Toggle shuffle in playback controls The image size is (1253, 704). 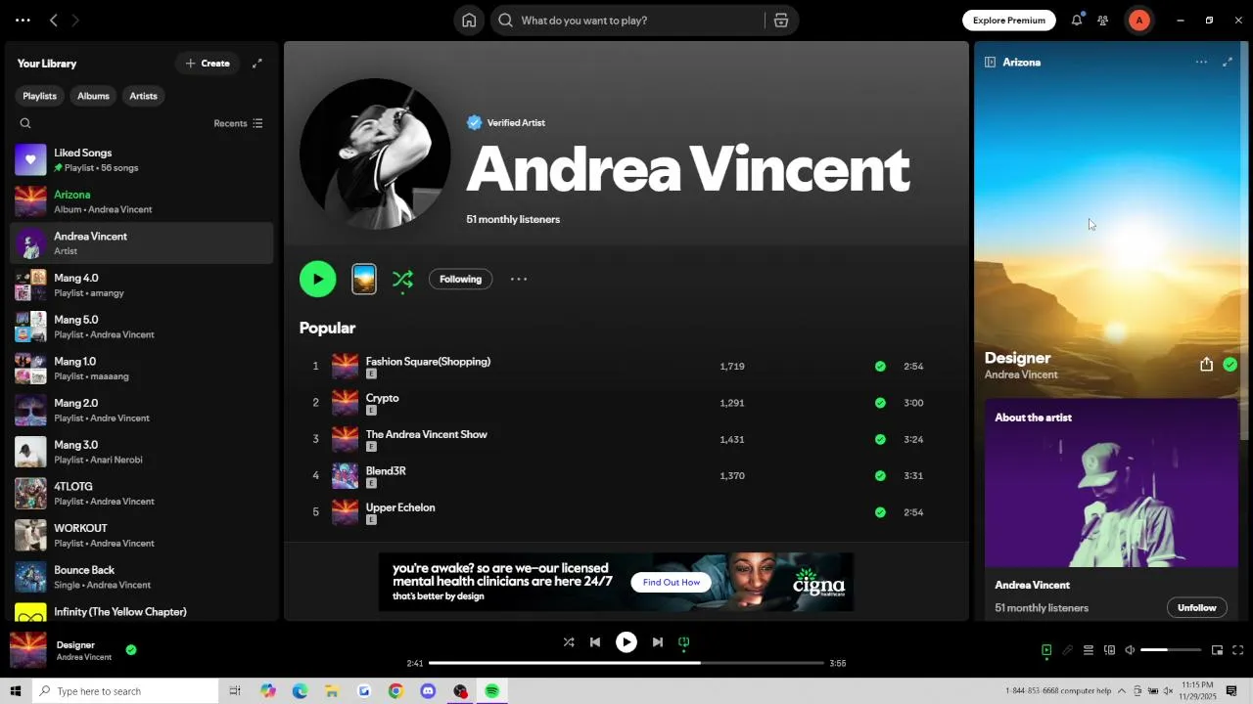coord(569,642)
